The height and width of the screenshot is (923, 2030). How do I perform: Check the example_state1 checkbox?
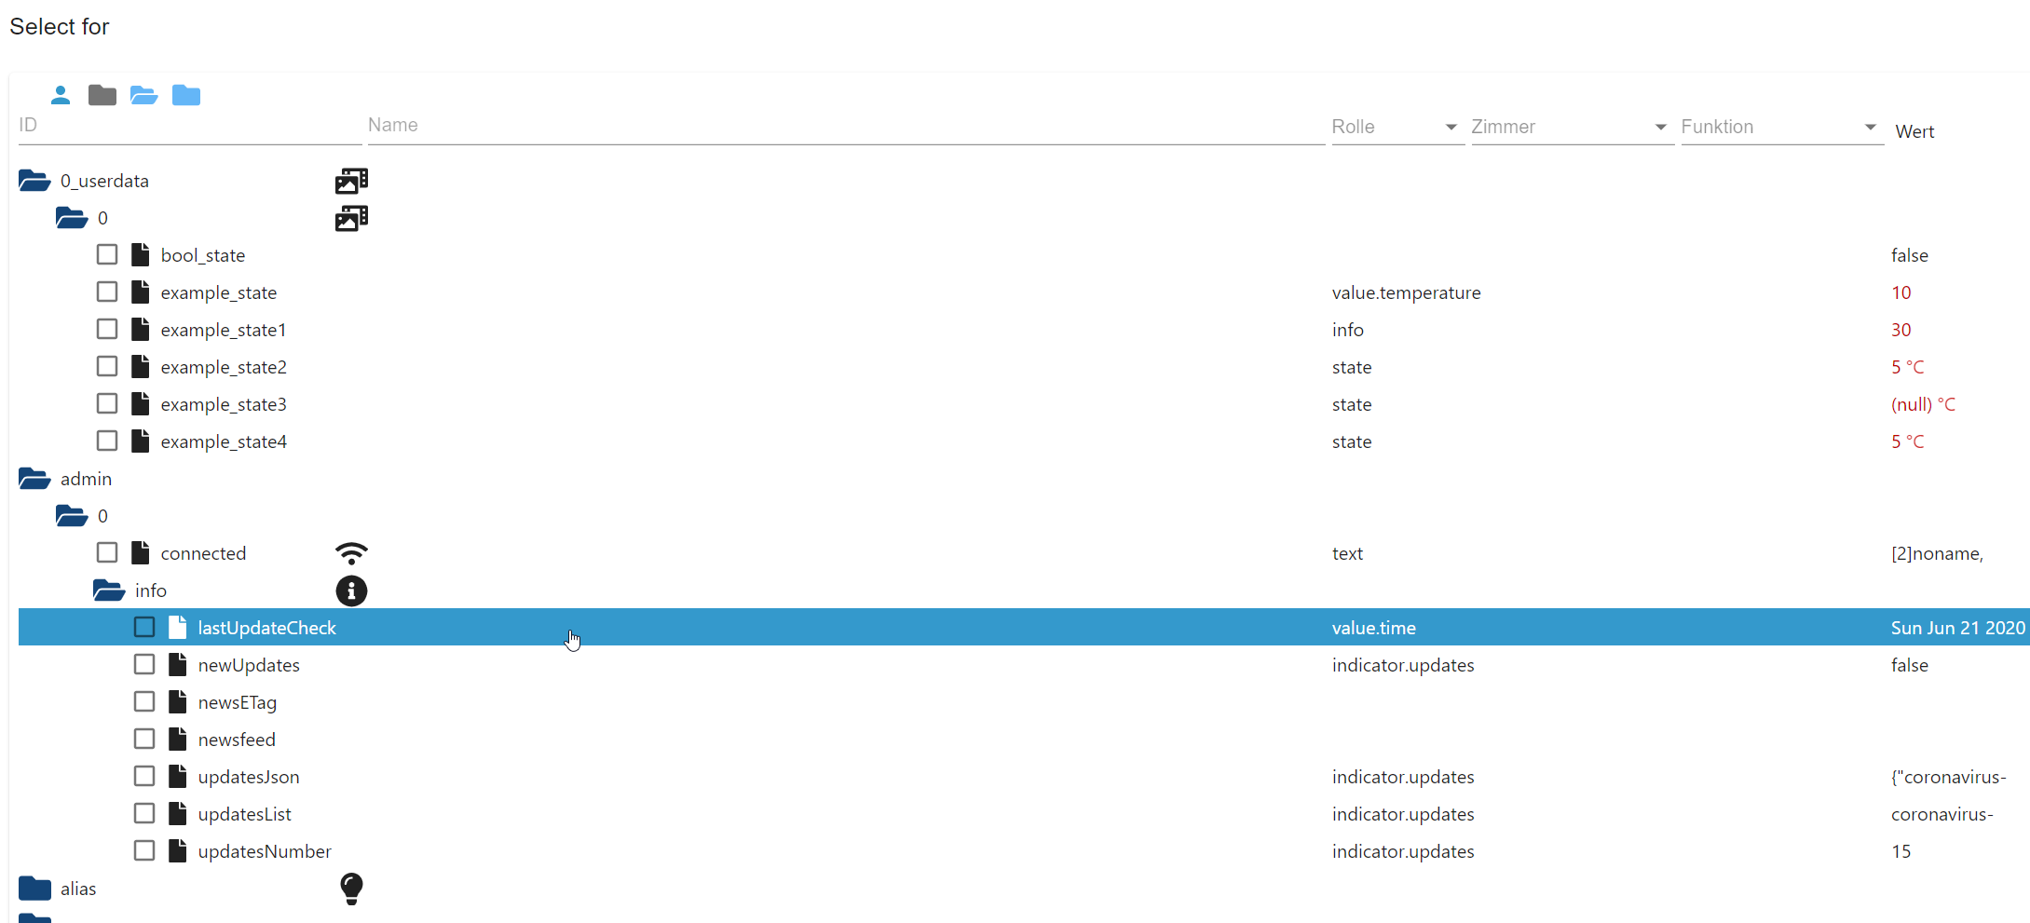click(x=107, y=329)
